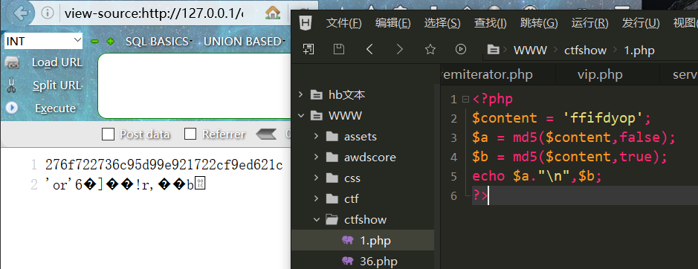698x269 pixels.
Task: Click the 36.php file icon in tree
Action: [347, 261]
